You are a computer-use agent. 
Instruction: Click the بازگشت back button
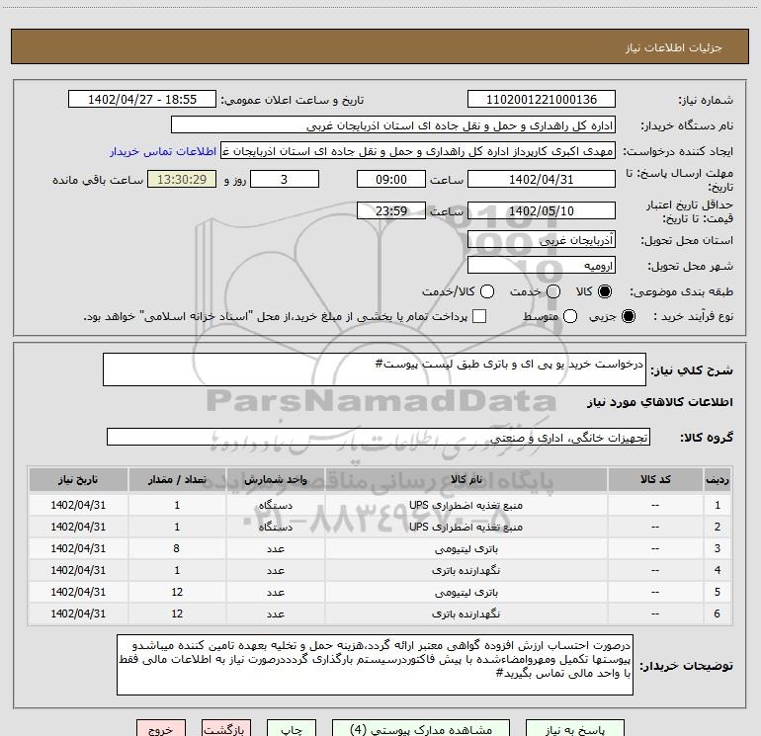pyautogui.click(x=226, y=729)
